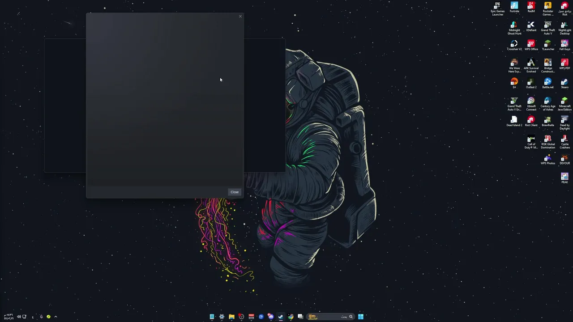Open Task View from taskbar
573x322 pixels.
tap(300, 317)
